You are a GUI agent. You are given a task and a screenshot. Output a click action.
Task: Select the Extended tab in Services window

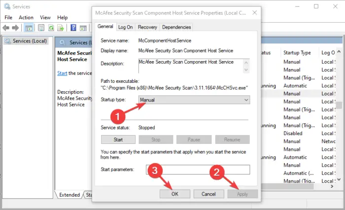[69, 195]
